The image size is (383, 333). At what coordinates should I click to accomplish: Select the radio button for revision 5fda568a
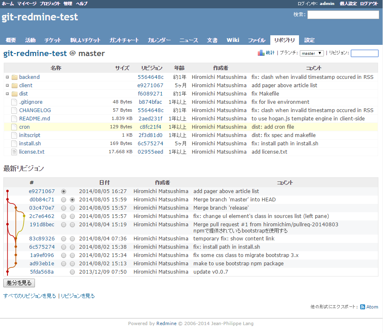72,272
